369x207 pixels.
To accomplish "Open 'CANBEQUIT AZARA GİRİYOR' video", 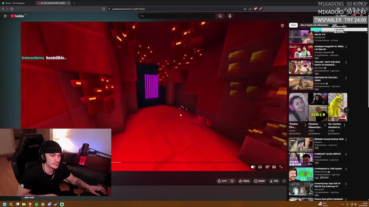I will 301,159.
